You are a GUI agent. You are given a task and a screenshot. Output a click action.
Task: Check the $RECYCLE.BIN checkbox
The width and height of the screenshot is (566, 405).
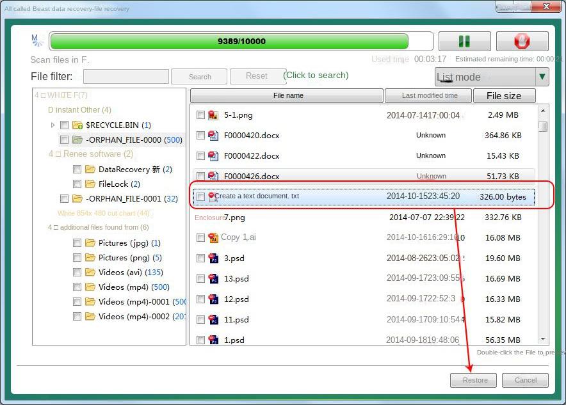coord(64,125)
